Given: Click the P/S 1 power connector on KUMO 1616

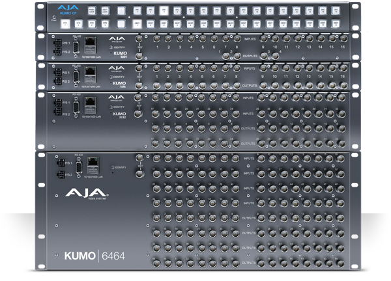Looking at the screenshot, I should point(57,73).
